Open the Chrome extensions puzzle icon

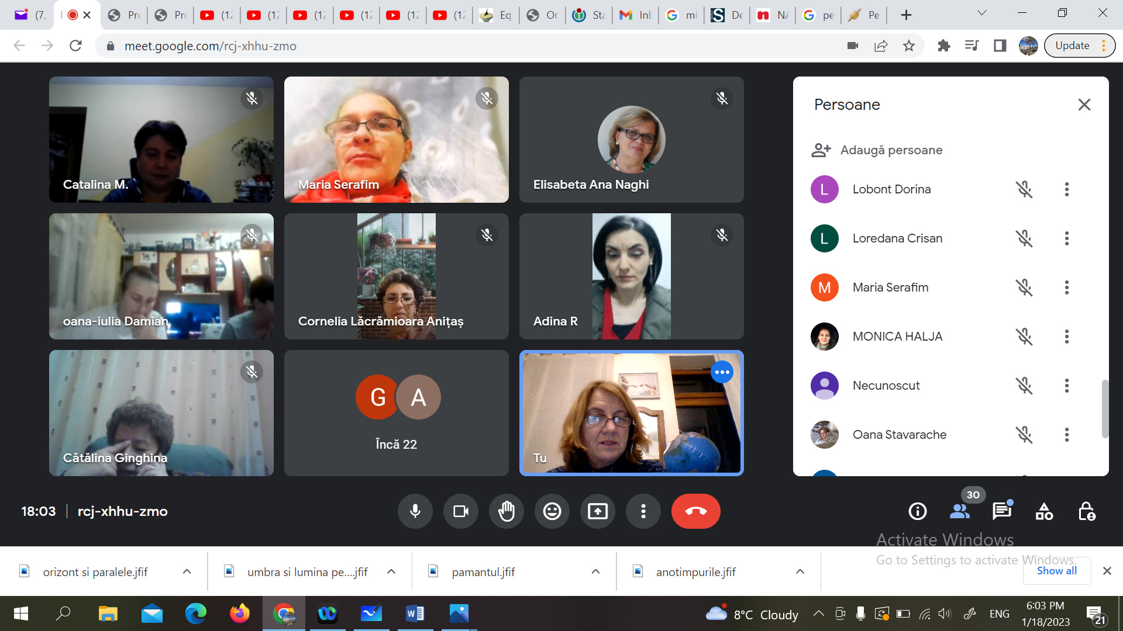[x=943, y=46]
